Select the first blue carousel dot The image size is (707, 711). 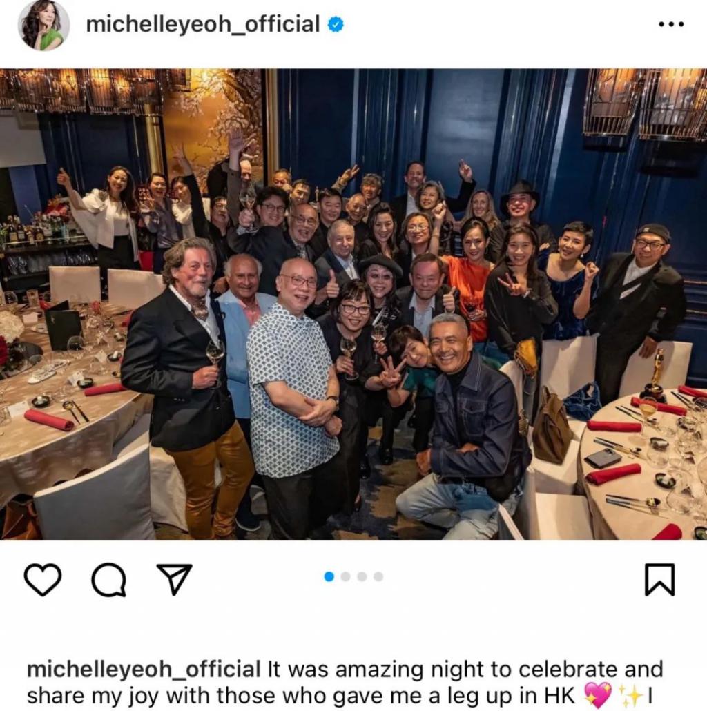point(329,576)
